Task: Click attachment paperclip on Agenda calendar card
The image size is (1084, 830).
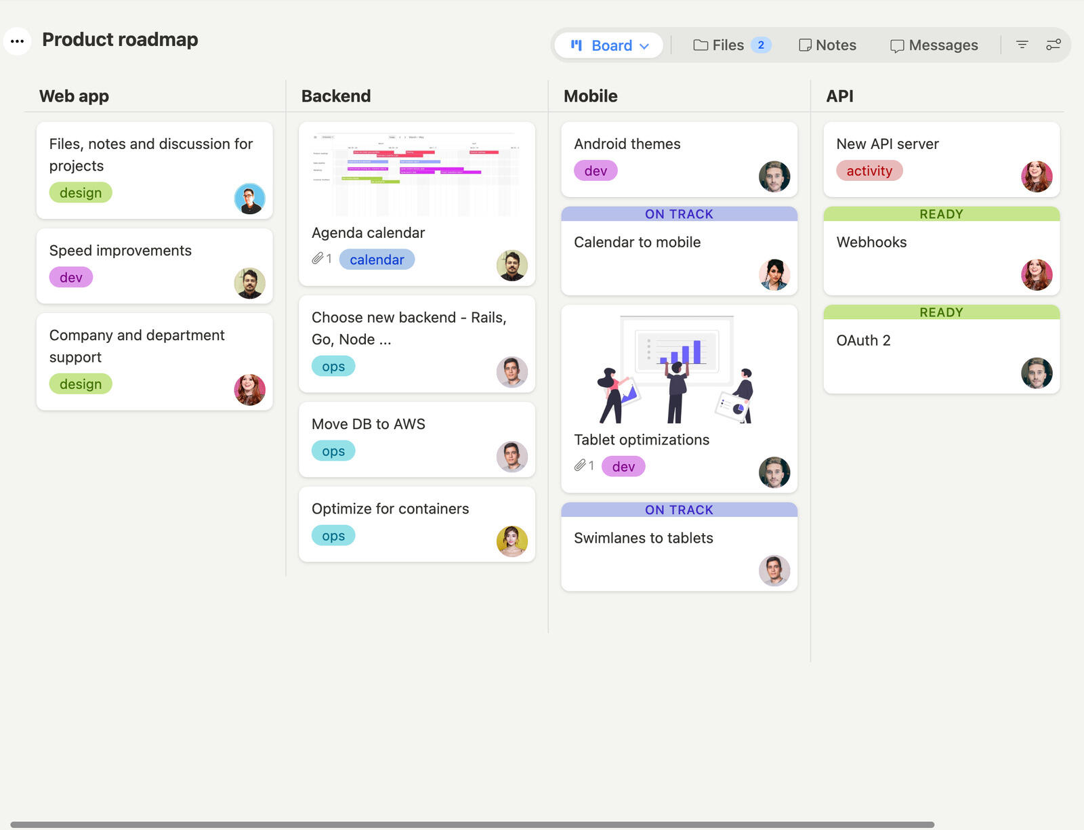Action: [x=317, y=258]
